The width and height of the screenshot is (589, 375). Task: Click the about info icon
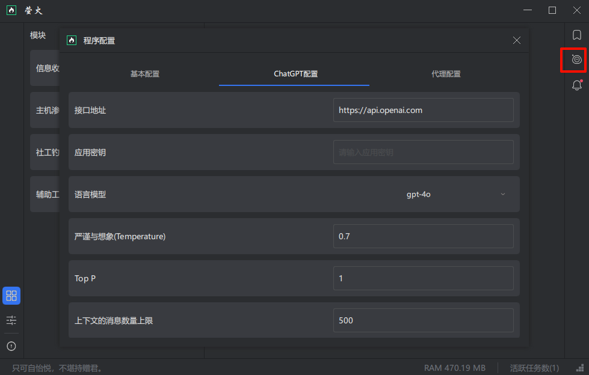(x=11, y=346)
